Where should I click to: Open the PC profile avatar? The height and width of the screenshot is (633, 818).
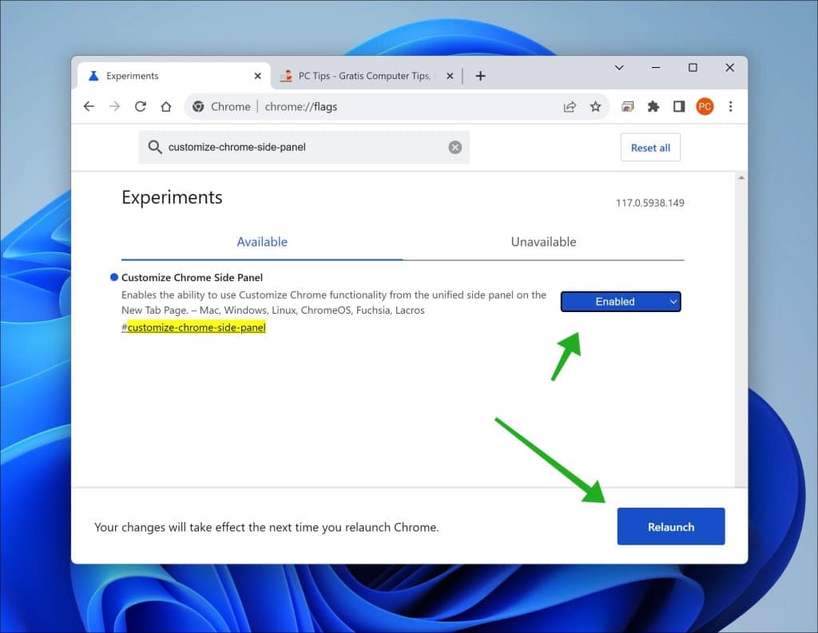(x=705, y=107)
